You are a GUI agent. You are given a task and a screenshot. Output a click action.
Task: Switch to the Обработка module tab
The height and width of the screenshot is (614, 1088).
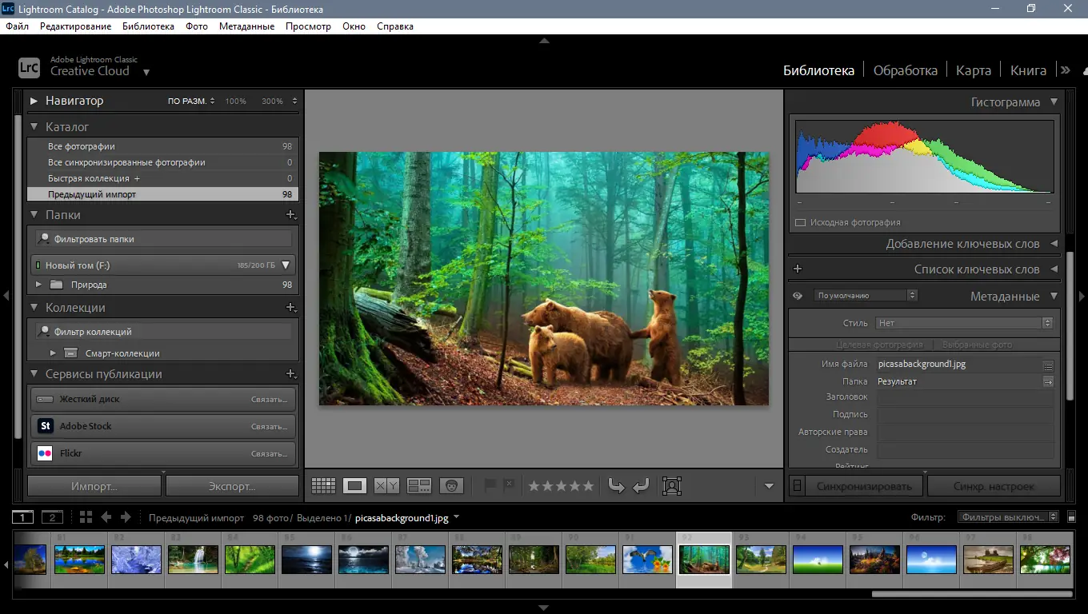click(905, 70)
